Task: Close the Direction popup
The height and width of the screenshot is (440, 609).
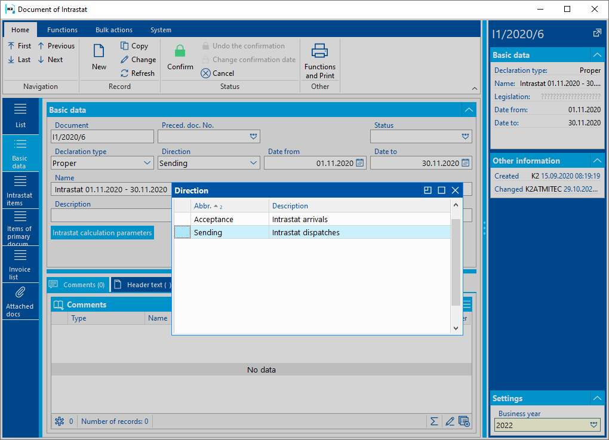Action: [455, 190]
